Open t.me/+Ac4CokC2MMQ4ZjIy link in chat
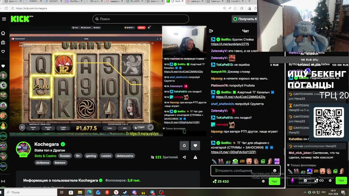349x196 pixels. pyautogui.click(x=240, y=97)
